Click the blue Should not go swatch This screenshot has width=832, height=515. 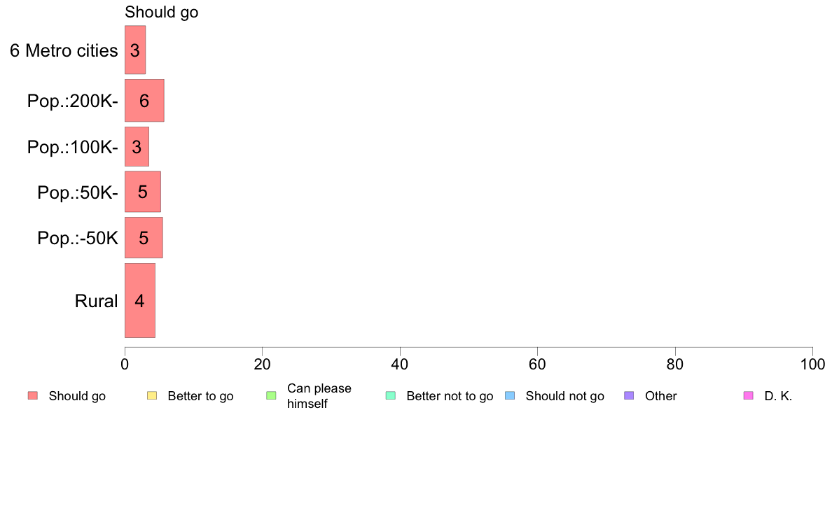tap(510, 395)
